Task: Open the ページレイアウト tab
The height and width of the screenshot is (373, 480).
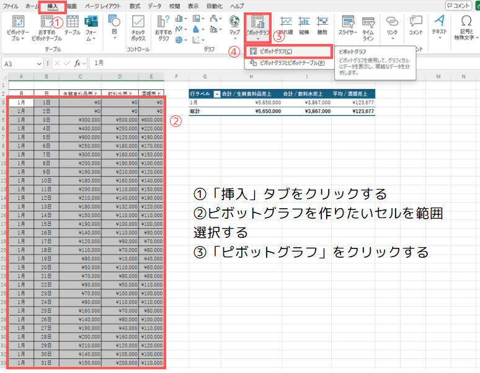Action: tap(102, 6)
